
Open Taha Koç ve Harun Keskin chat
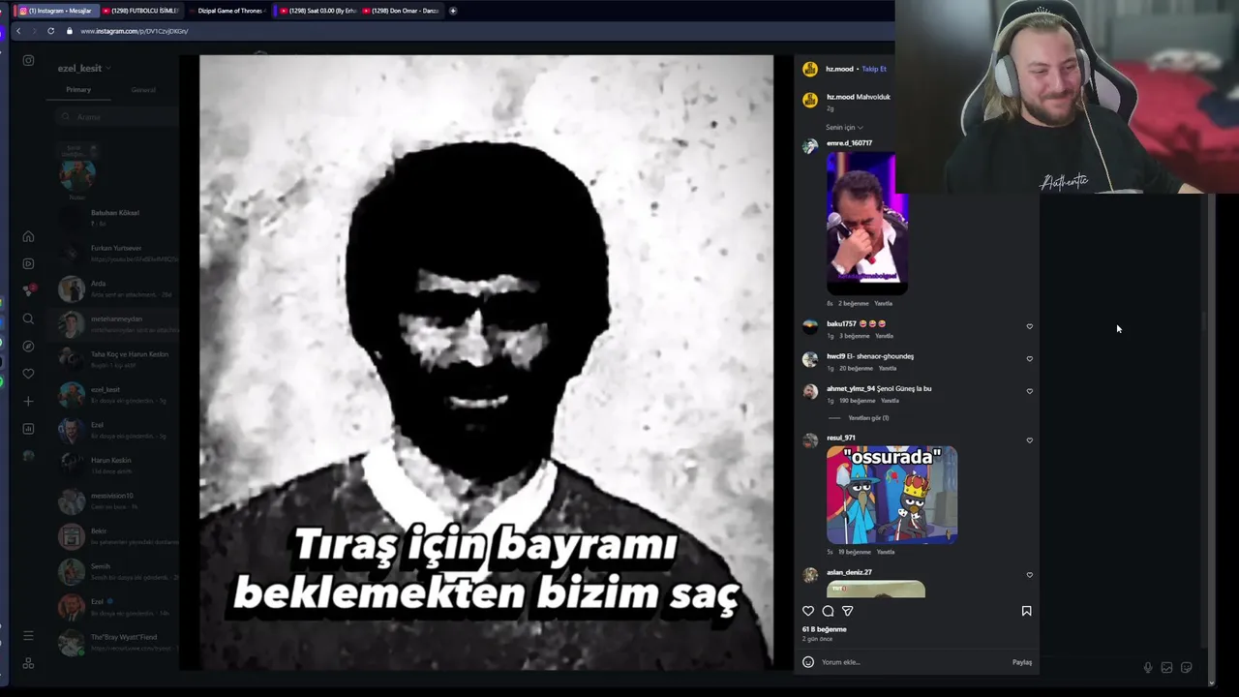pyautogui.click(x=116, y=359)
